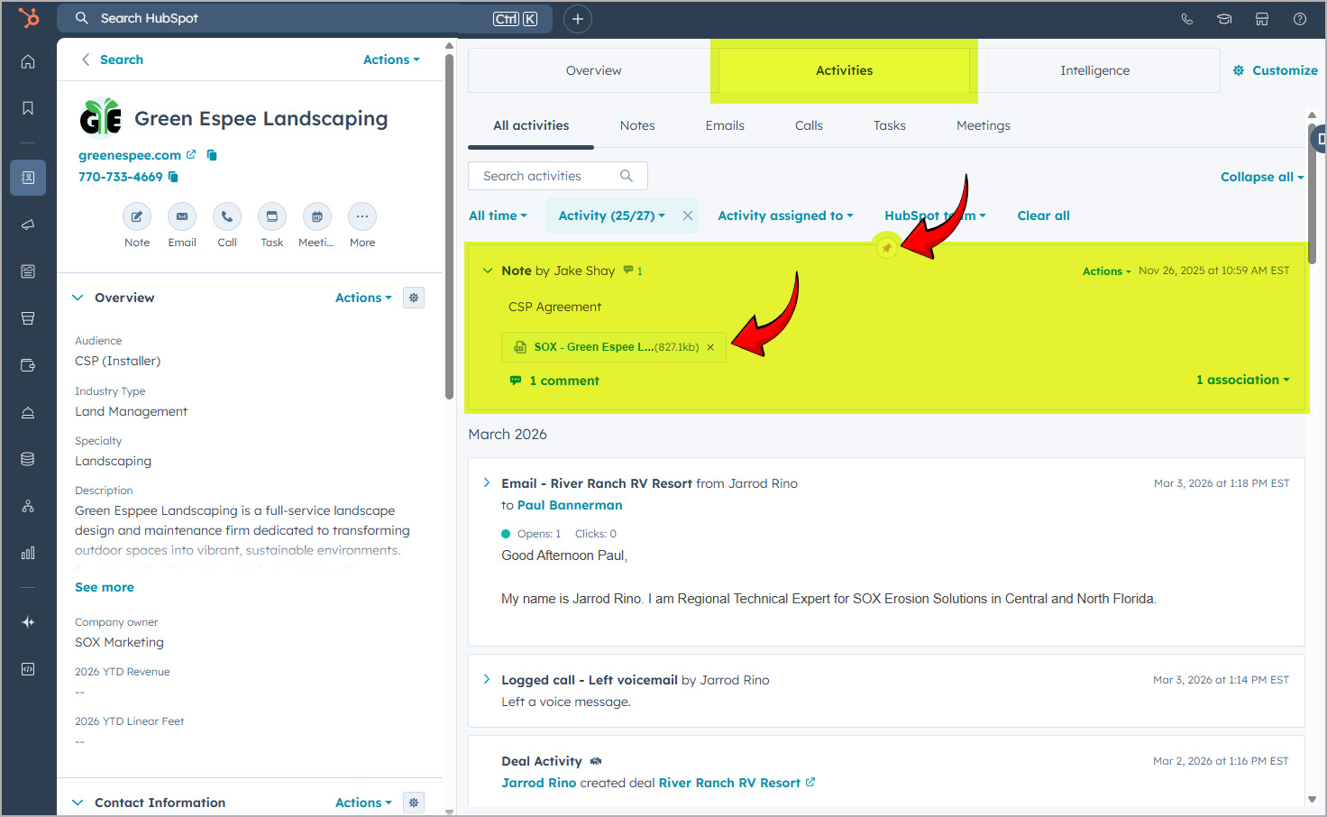Image resolution: width=1327 pixels, height=817 pixels.
Task: Select the Emails activity tab
Action: [x=725, y=125]
